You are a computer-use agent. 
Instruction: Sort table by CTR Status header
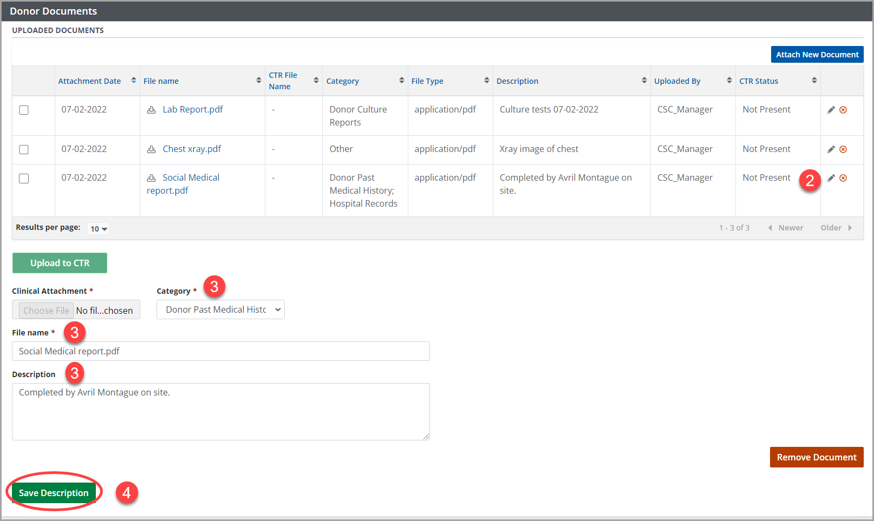click(759, 81)
